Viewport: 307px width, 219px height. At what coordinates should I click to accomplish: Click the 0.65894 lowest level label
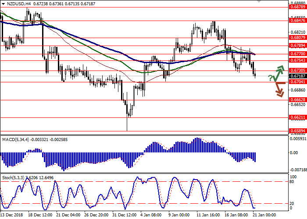pos(297,131)
